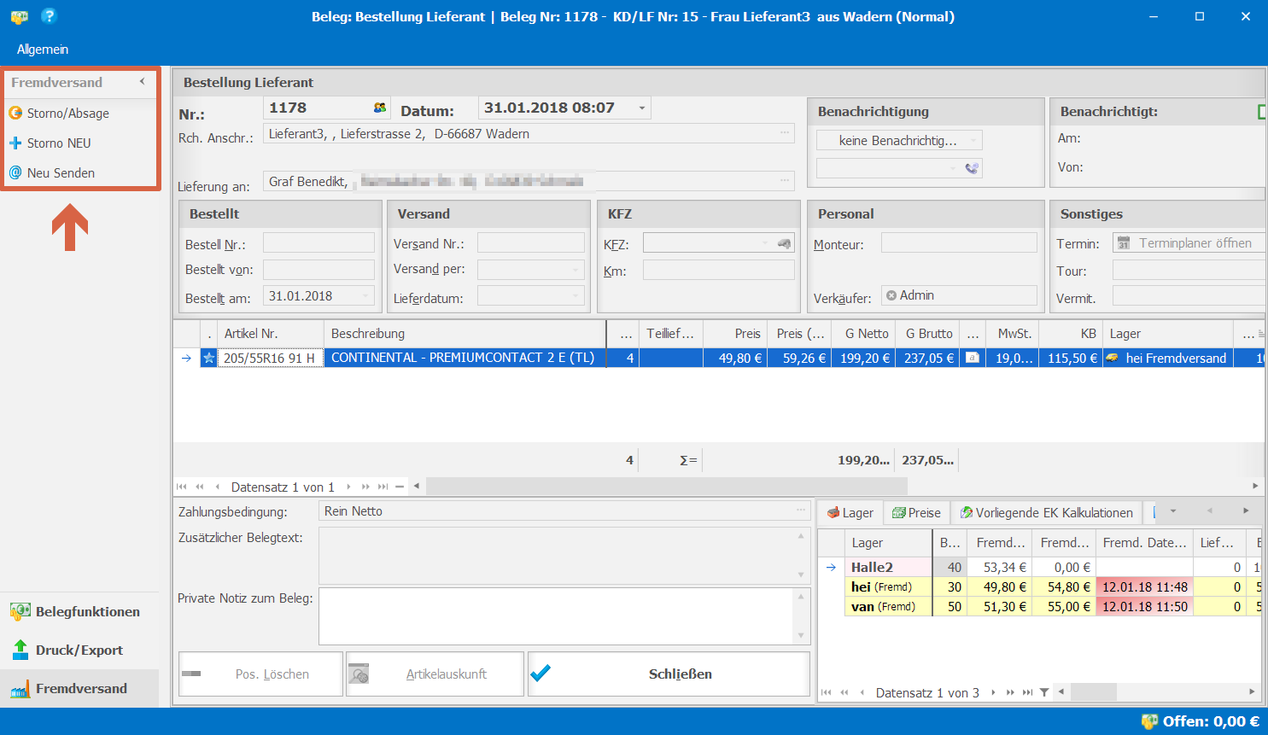Open the phone number dropdown under Benachrichtigung
1268x735 pixels.
(x=954, y=168)
